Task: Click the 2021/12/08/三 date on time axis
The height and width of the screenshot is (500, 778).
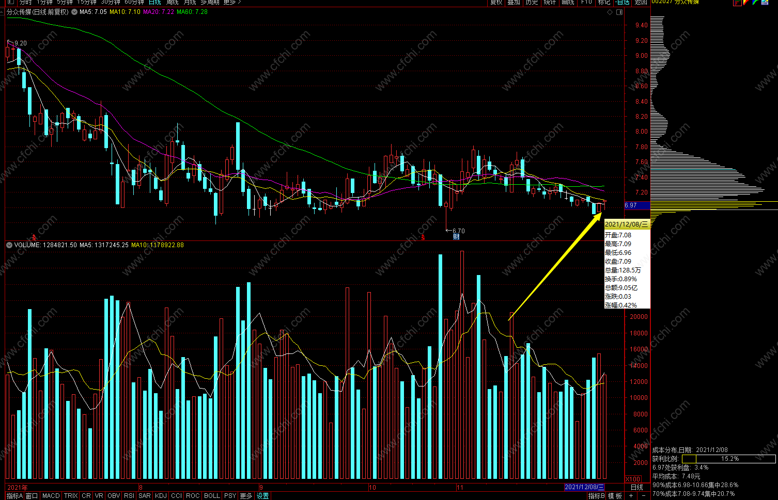Action: click(584, 487)
